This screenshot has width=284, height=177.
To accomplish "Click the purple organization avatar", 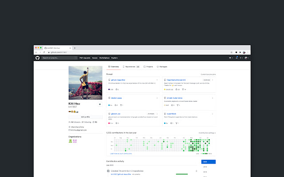I will 75,141.
